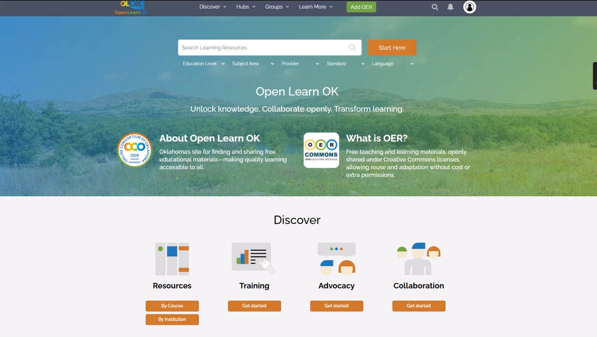Click the Advocacy chat illustration icon
Screen dimensions: 597x337
pyautogui.click(x=336, y=259)
